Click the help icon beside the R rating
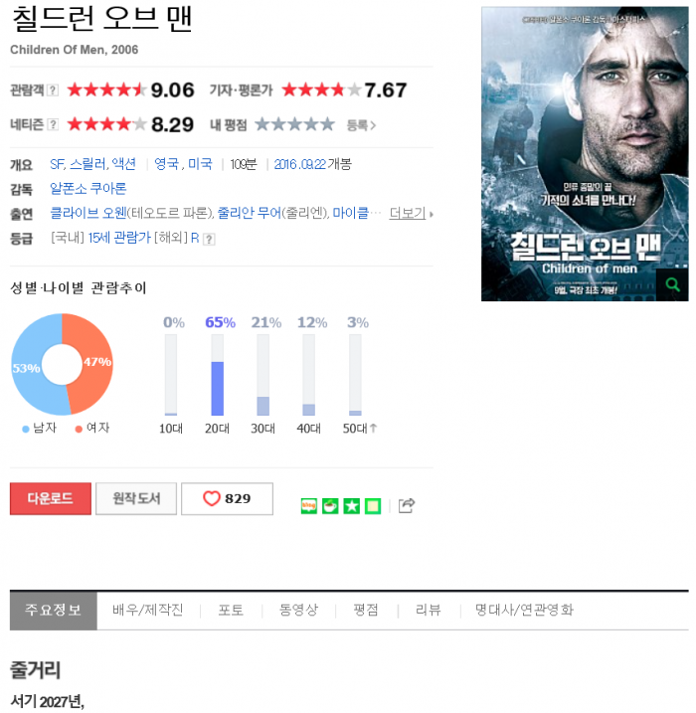Image resolution: width=696 pixels, height=713 pixels. pos(209,240)
